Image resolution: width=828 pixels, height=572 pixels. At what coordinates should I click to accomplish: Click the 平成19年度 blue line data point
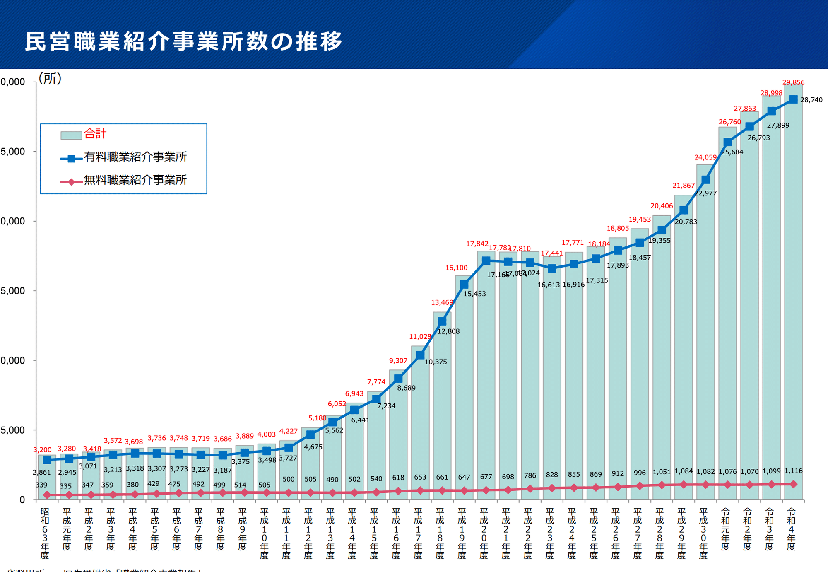click(x=464, y=285)
